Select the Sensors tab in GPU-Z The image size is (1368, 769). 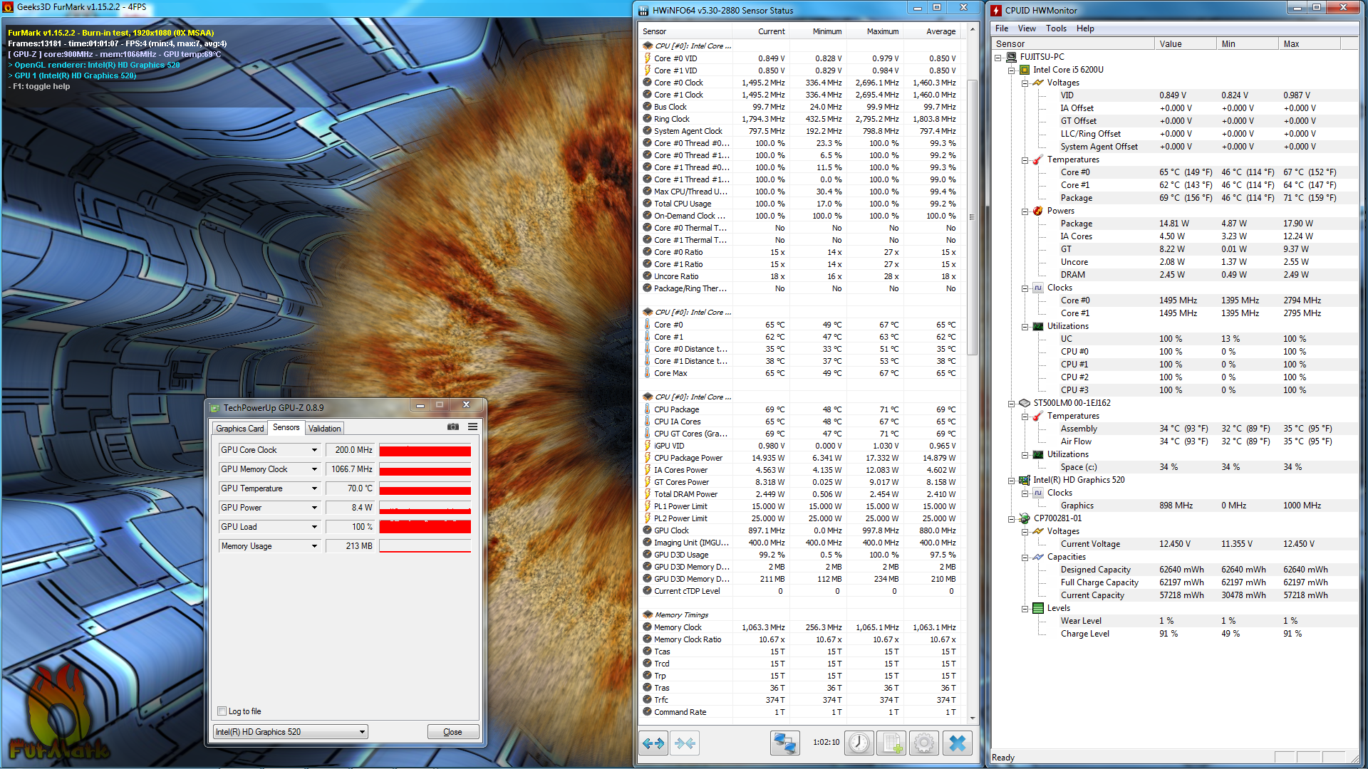[x=286, y=427]
